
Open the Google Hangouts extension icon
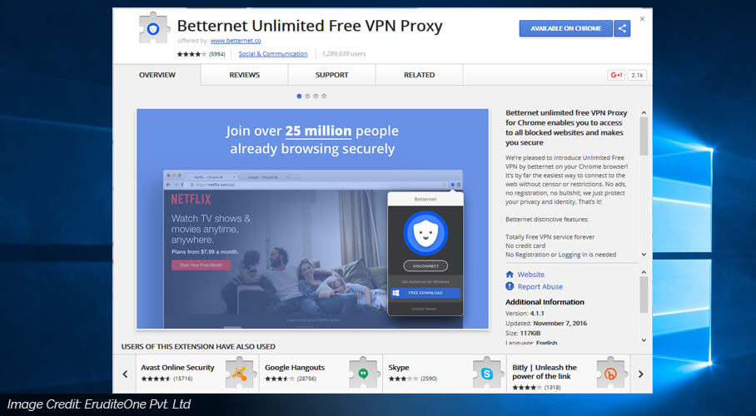click(x=364, y=373)
